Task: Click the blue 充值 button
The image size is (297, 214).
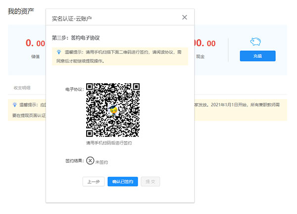Action: pyautogui.click(x=257, y=56)
